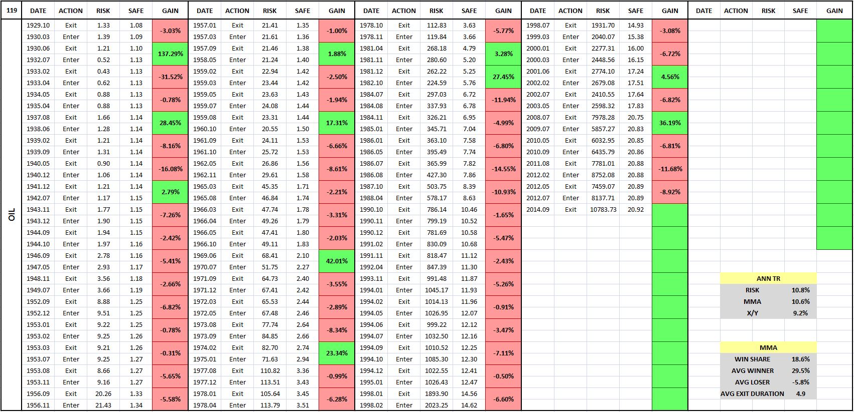Select the date cell 1957.01
Viewport: 854px width, 412px height.
click(205, 25)
